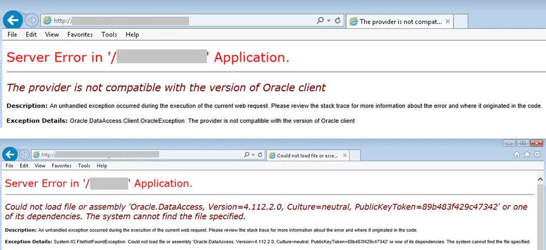Refresh the provider-error page
The width and height of the screenshot is (546, 250).
click(x=337, y=21)
